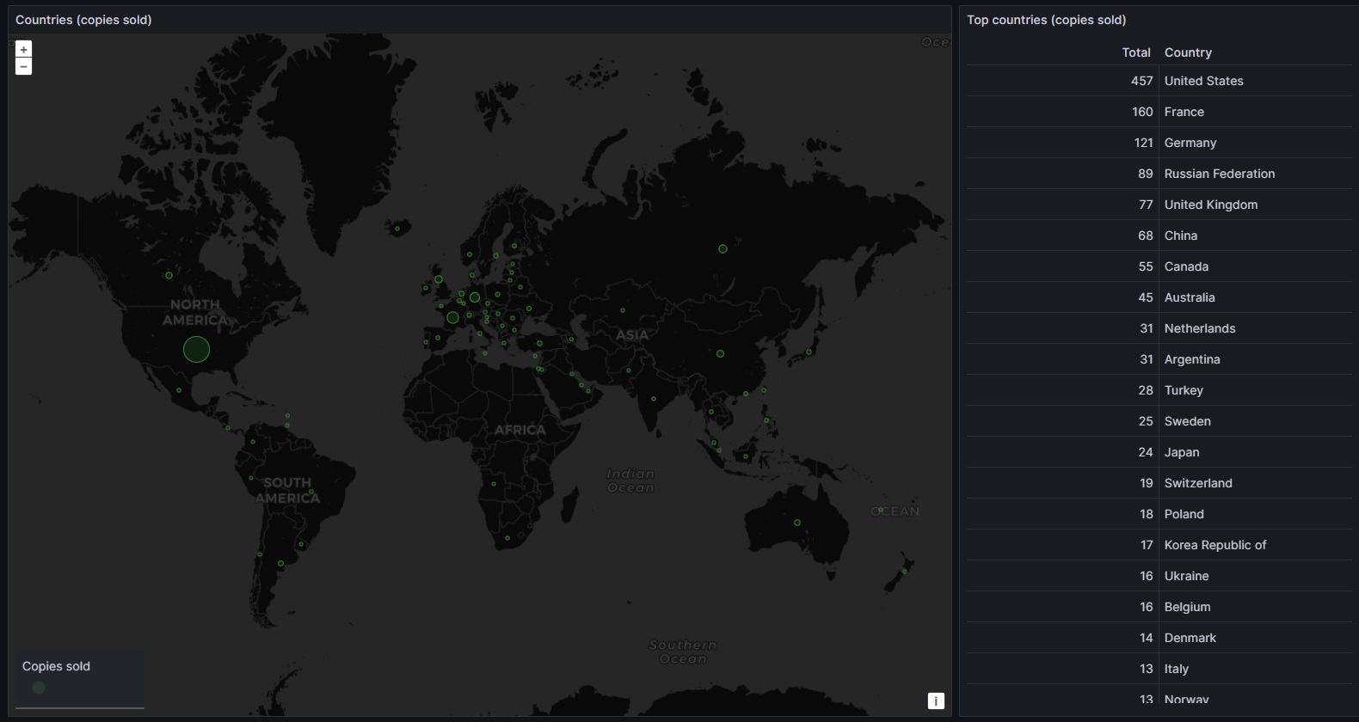Click the Japan marker on the map
The width and height of the screenshot is (1359, 722).
click(809, 352)
